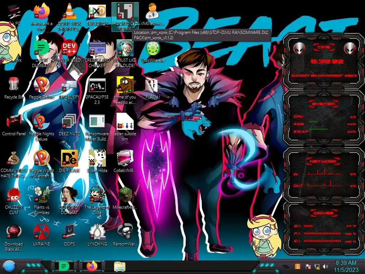Click the F:\ drive usage bar
Viewport: 365px width, 274px height.
coord(323,233)
